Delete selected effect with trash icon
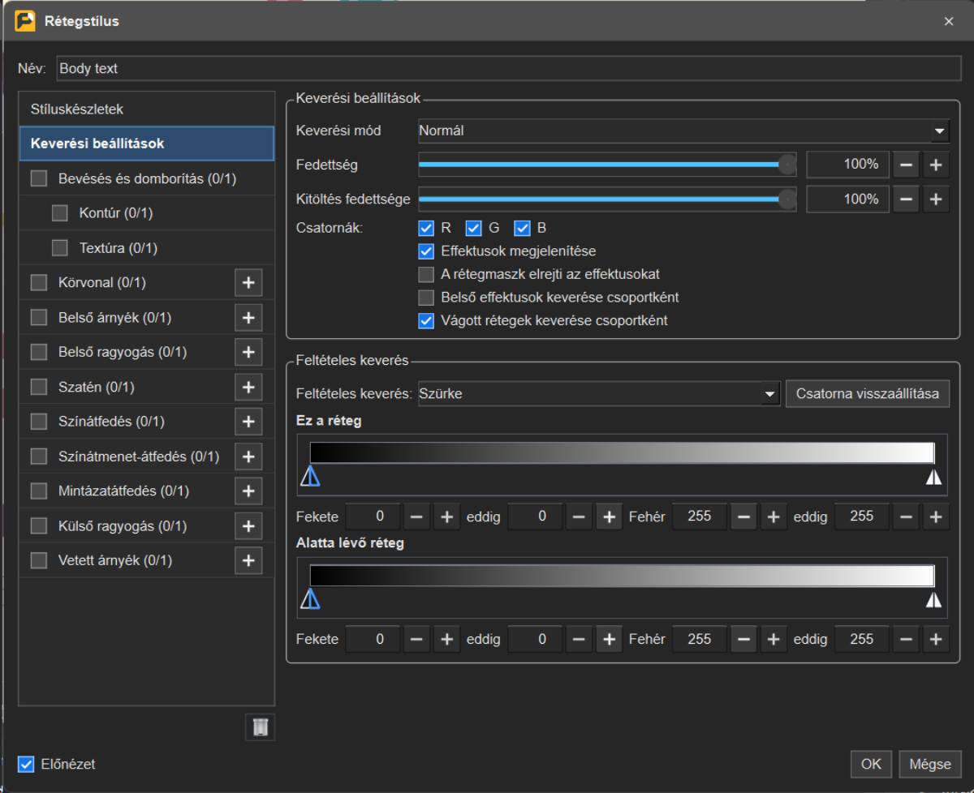This screenshot has height=793, width=974. (x=261, y=727)
